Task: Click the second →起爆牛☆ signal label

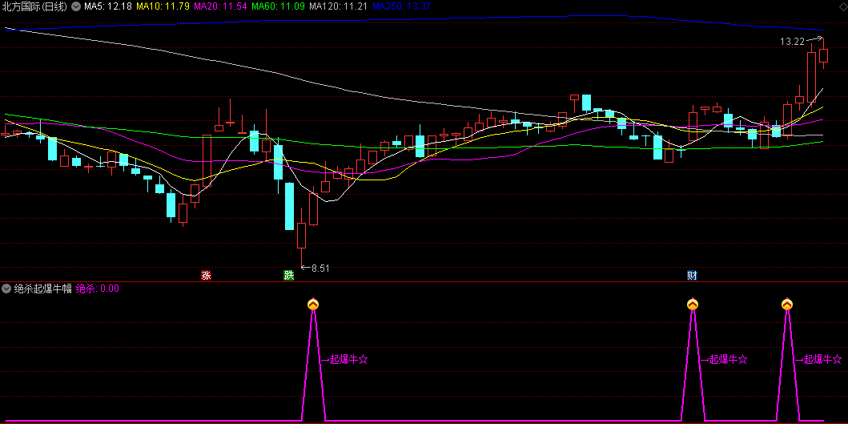Action: [724, 359]
